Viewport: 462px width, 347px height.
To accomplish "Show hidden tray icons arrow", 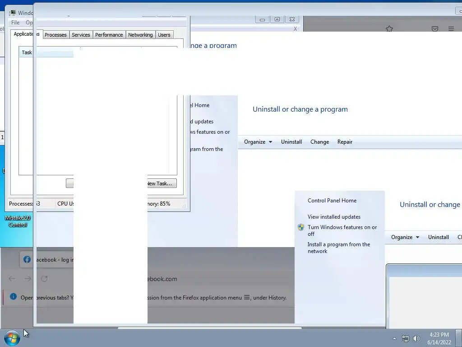I will [x=394, y=338].
